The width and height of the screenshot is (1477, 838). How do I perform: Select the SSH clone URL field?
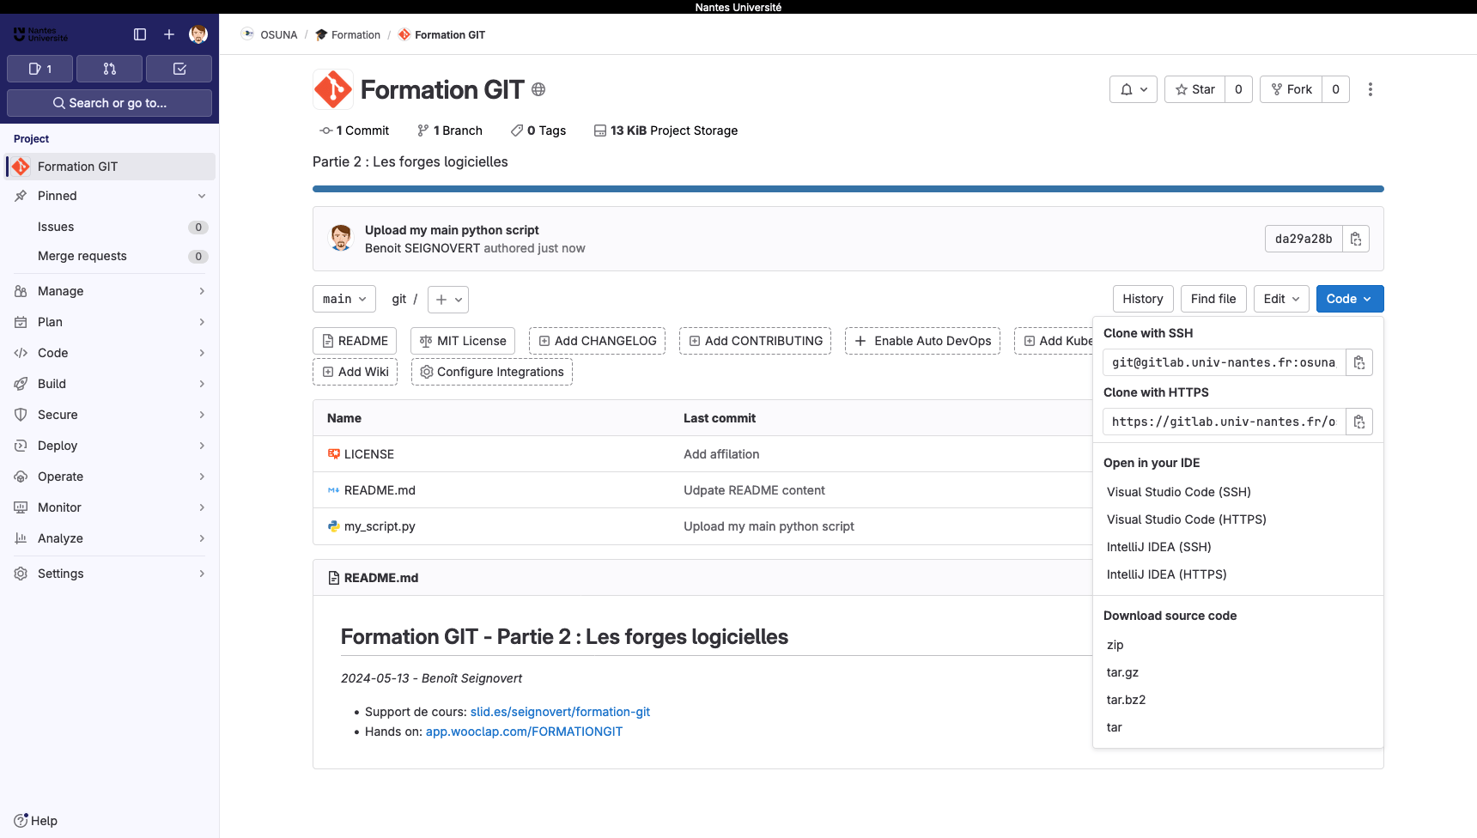(x=1224, y=362)
